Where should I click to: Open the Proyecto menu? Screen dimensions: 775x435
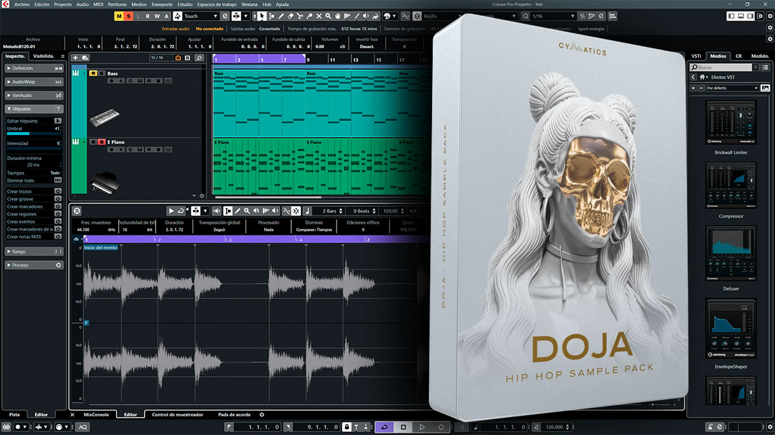point(63,5)
